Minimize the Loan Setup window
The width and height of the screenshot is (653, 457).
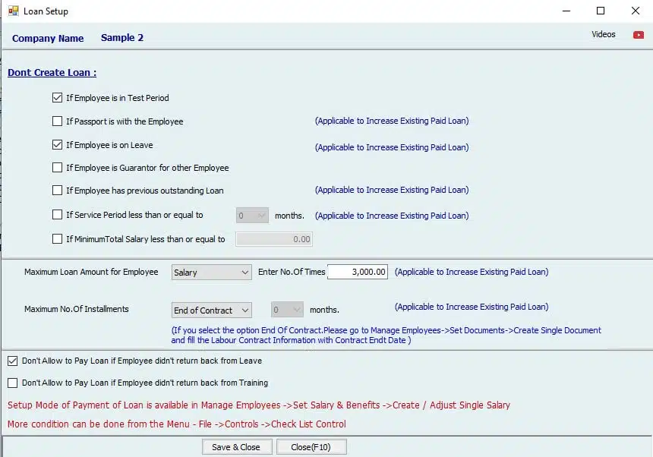click(x=566, y=11)
